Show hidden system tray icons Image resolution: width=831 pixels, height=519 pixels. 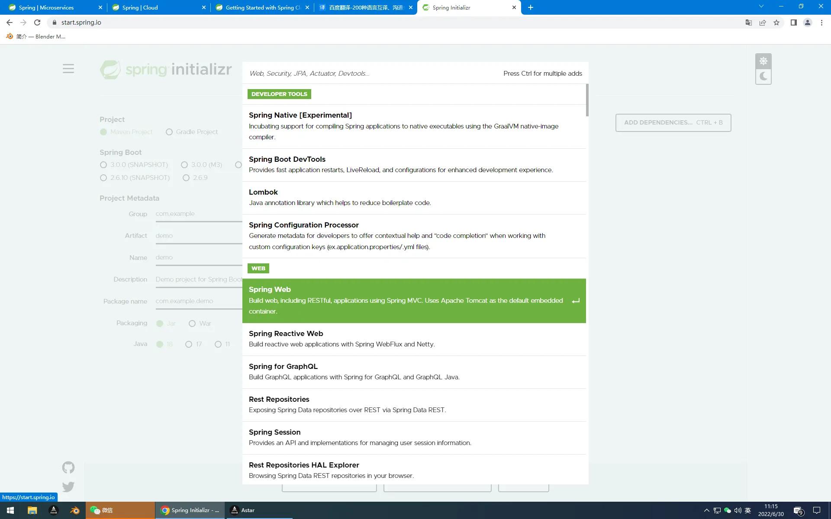[706, 510]
